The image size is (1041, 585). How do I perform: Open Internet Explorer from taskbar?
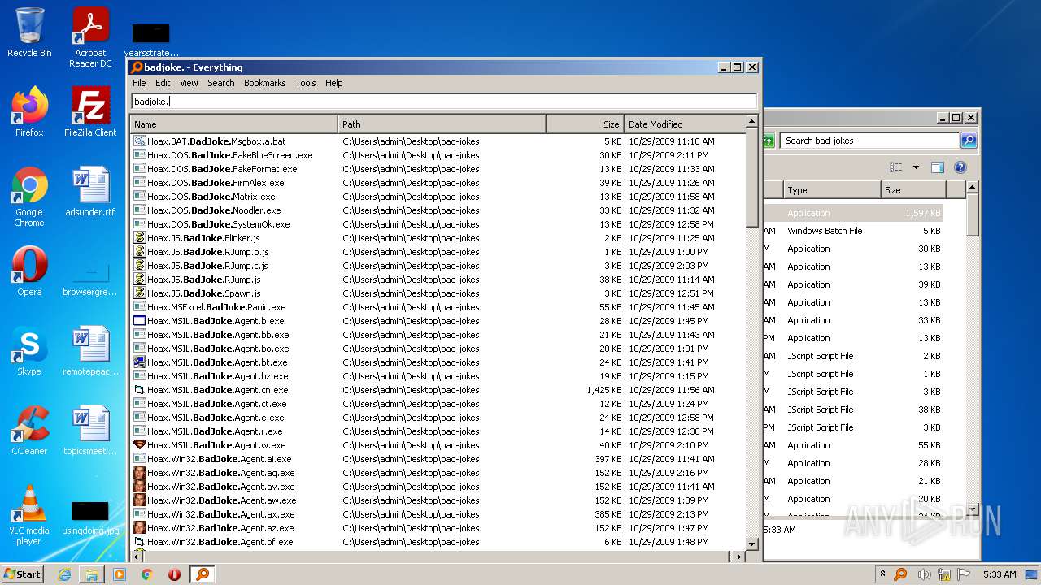(x=64, y=574)
